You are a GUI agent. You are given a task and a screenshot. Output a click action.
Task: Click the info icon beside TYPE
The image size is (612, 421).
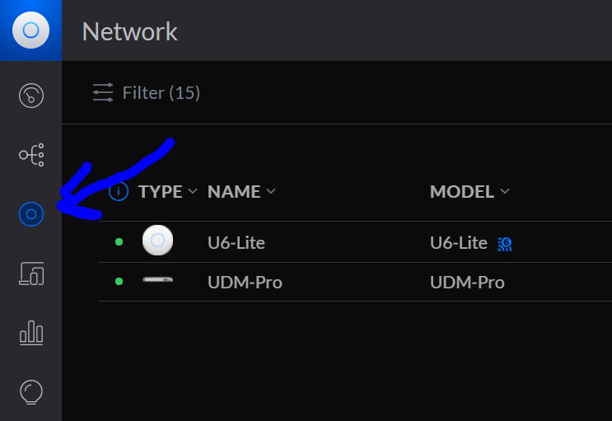119,192
